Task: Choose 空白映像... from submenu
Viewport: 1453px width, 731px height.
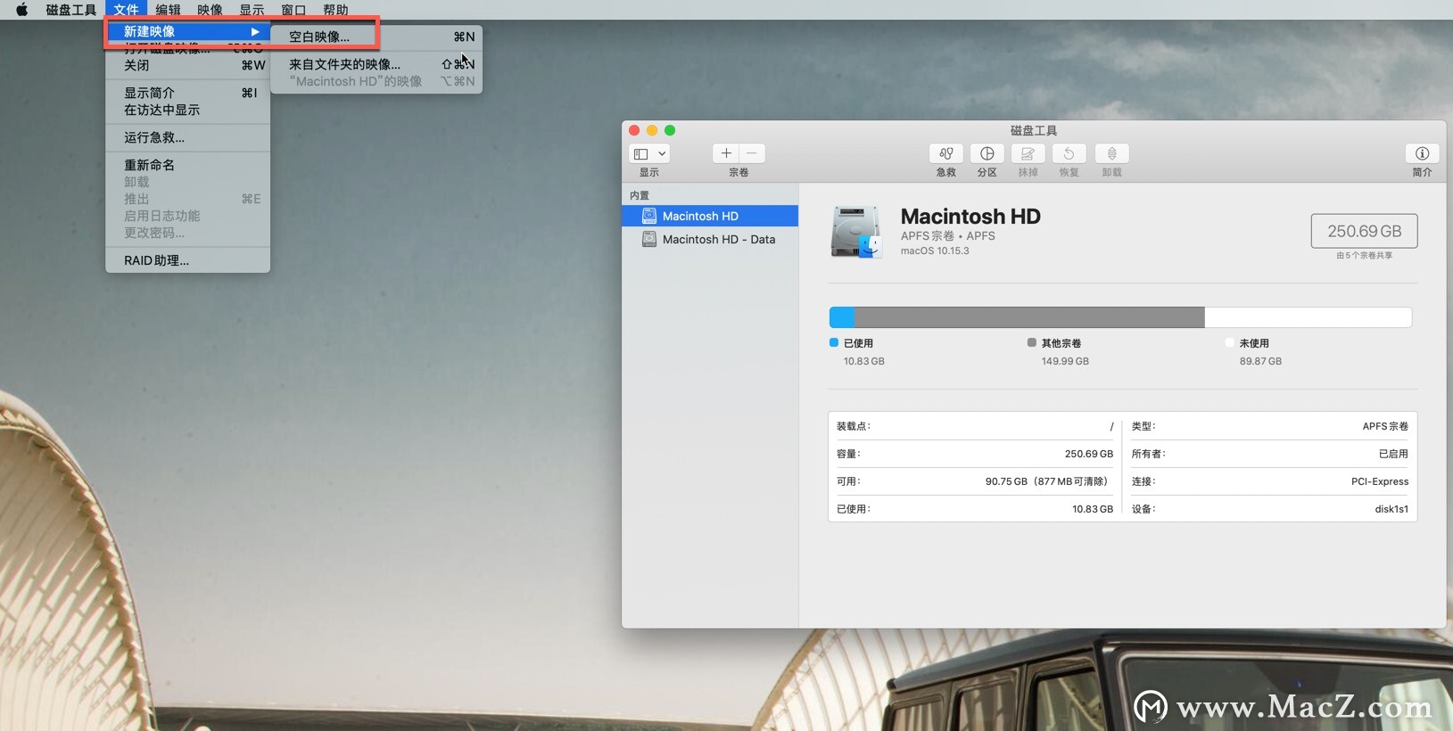Action: click(x=376, y=37)
